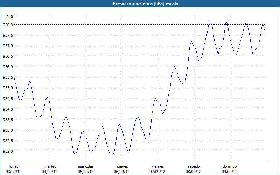The height and width of the screenshot is (175, 280).
Task: Click the chart title 'Presión atmosférica [hPa] escala'
Action: [140, 3]
